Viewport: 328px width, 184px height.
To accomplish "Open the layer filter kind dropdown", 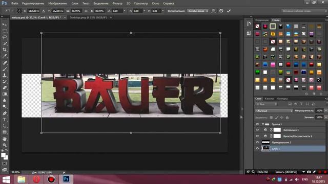I will [266, 104].
